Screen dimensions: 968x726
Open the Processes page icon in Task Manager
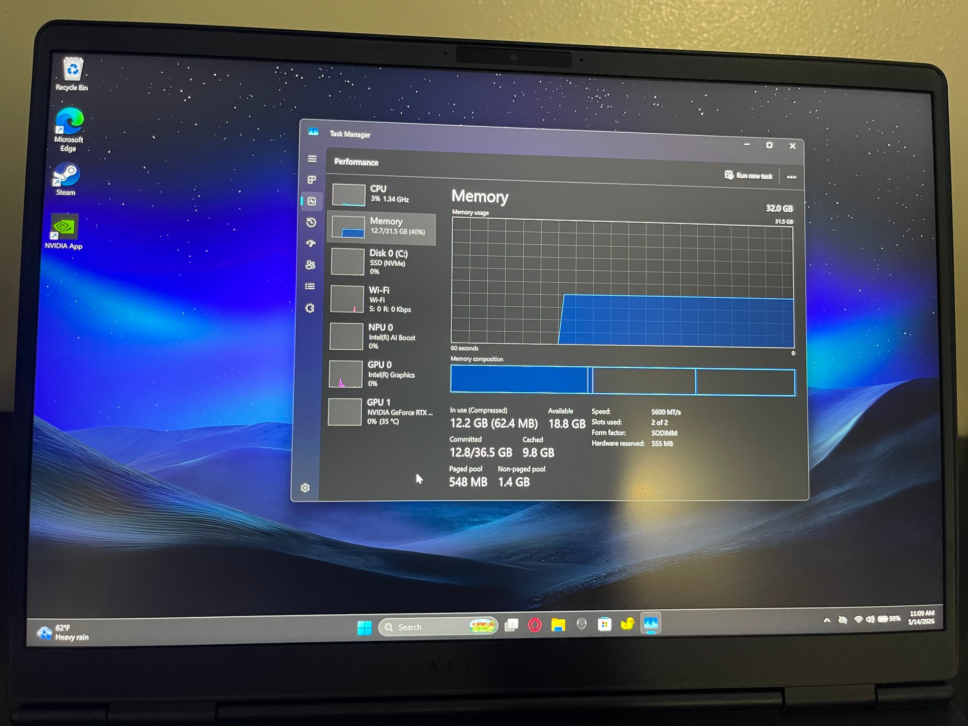click(311, 180)
